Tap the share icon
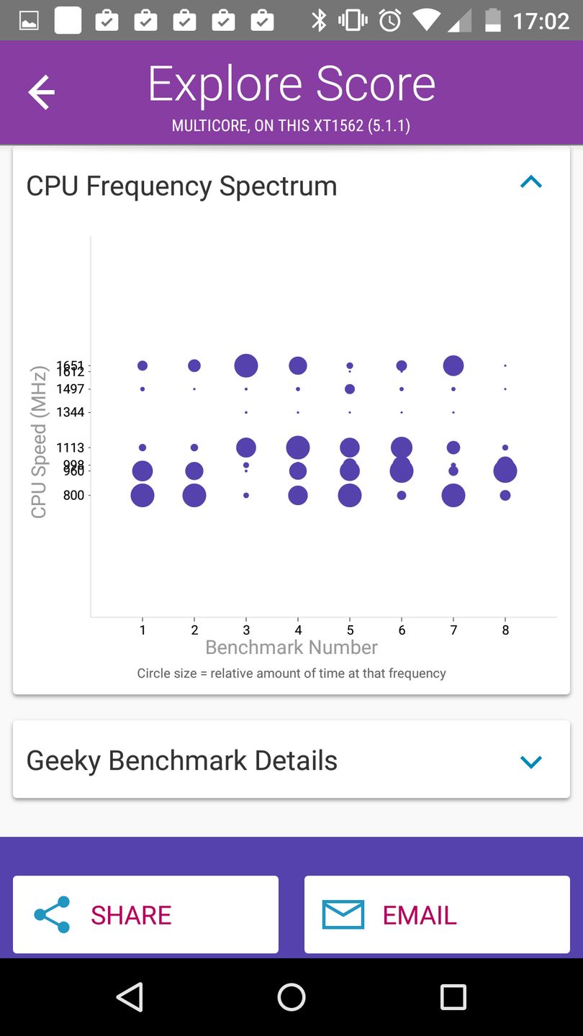 tap(53, 914)
